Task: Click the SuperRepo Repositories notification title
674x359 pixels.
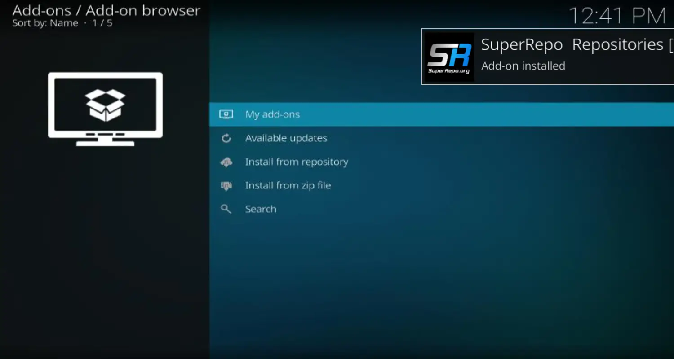Action: click(x=577, y=44)
